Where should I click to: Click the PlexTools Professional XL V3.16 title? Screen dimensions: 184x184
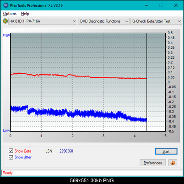pos(36,5)
